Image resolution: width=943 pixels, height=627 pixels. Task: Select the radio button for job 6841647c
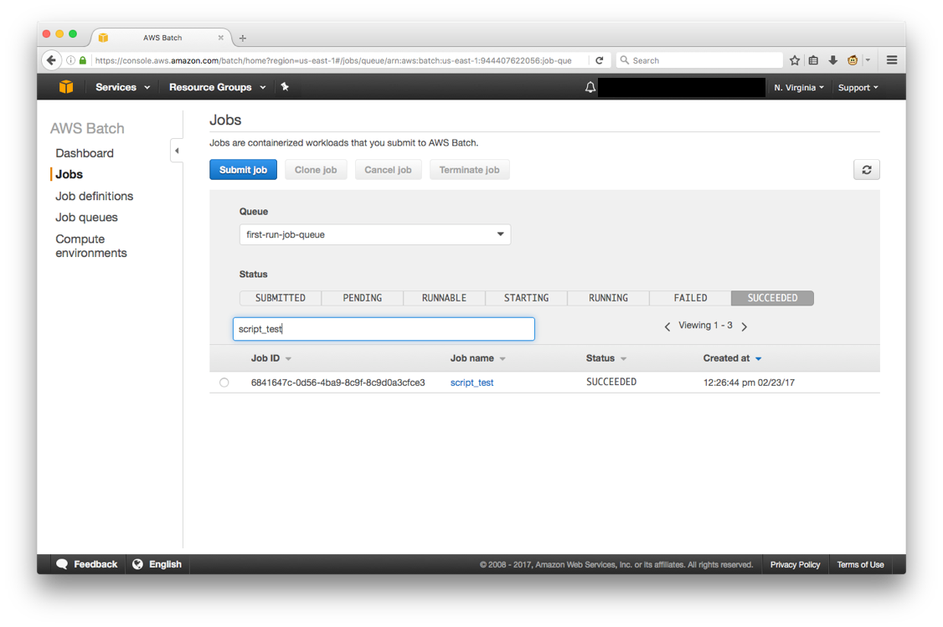pos(224,383)
